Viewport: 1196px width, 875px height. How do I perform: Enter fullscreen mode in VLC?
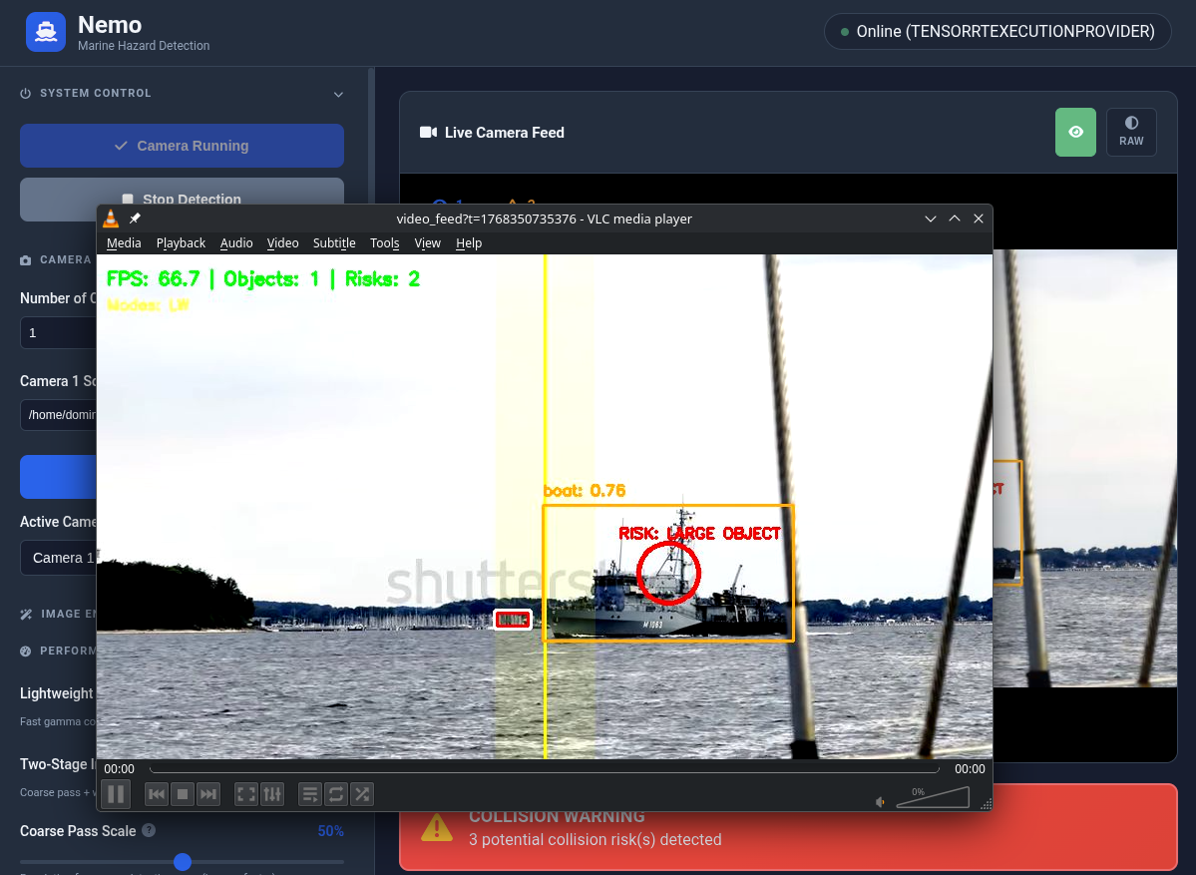tap(245, 794)
